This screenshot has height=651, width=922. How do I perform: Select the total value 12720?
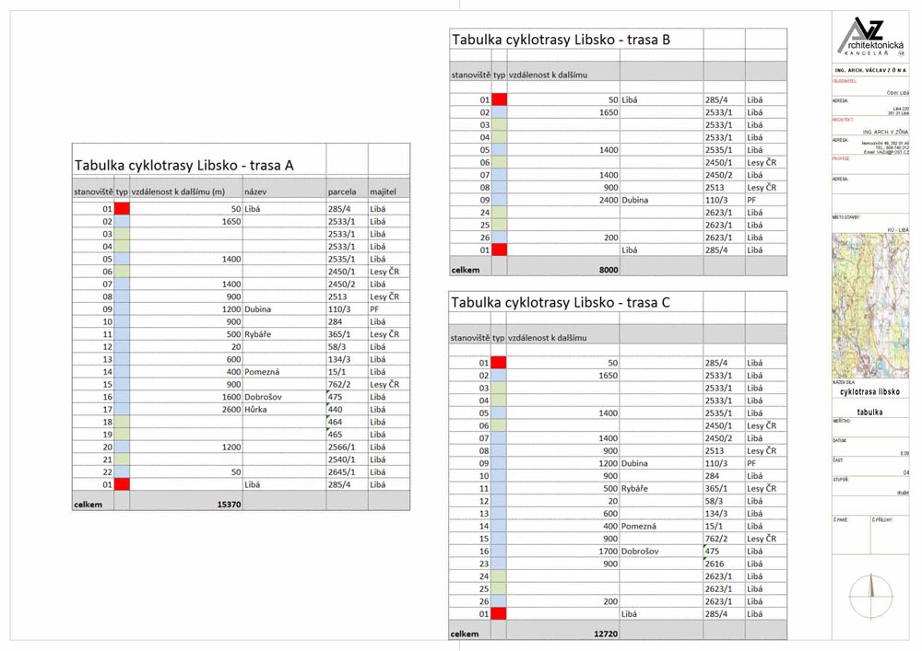606,634
